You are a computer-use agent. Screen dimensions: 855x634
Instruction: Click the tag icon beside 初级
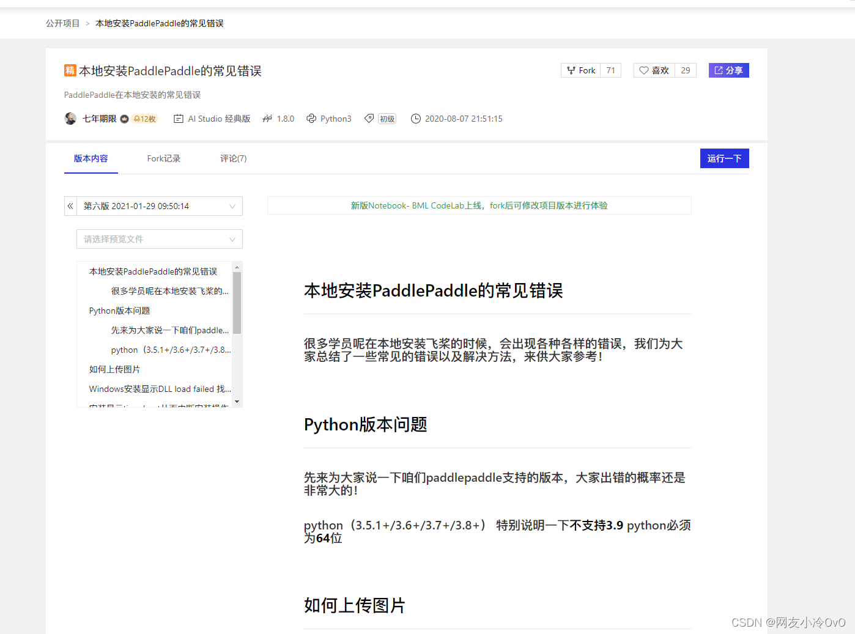coord(369,119)
